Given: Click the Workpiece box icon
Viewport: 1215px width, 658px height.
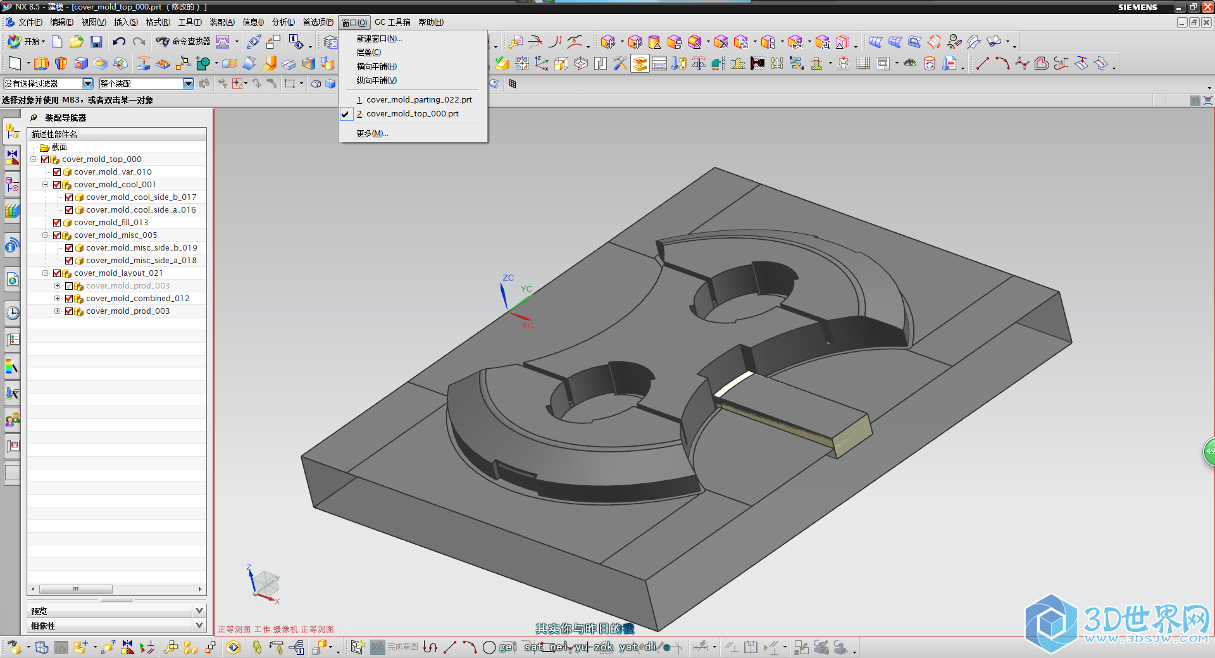Looking at the screenshot, I should click(561, 63).
